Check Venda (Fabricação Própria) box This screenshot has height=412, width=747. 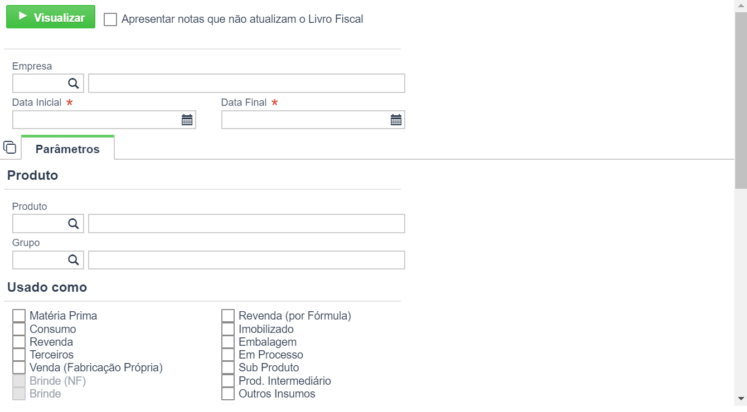point(19,367)
